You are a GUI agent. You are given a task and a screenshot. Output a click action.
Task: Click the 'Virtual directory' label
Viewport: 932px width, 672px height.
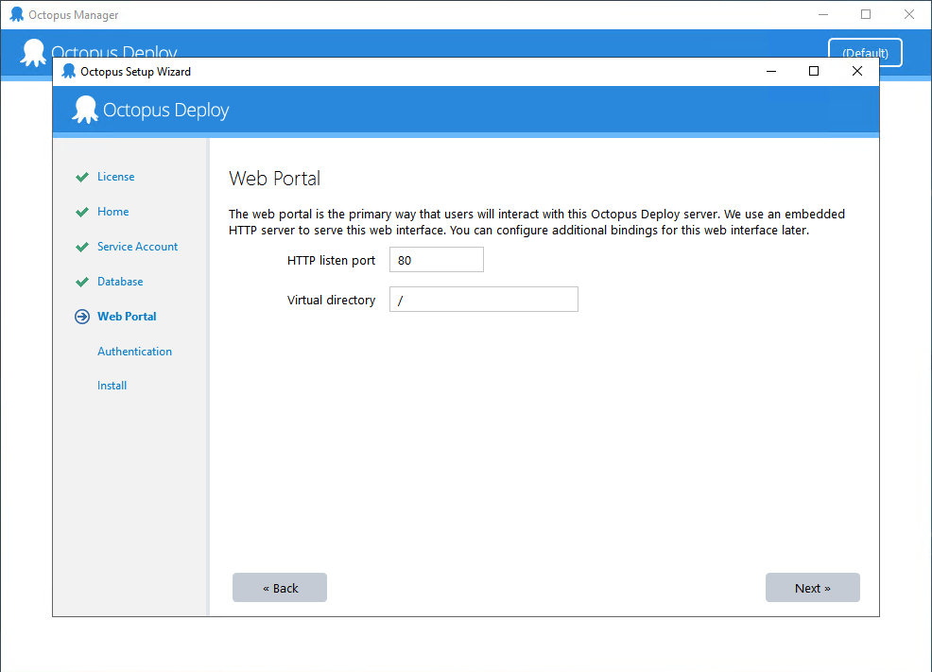[x=331, y=300]
